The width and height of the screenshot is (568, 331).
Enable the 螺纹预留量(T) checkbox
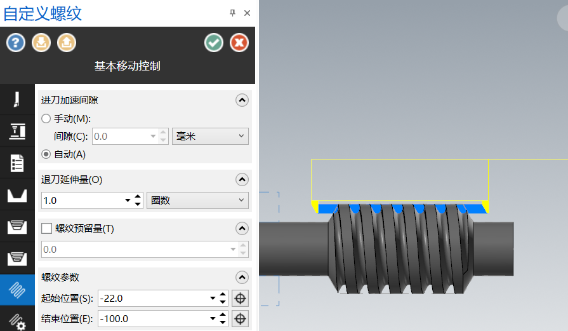point(46,229)
